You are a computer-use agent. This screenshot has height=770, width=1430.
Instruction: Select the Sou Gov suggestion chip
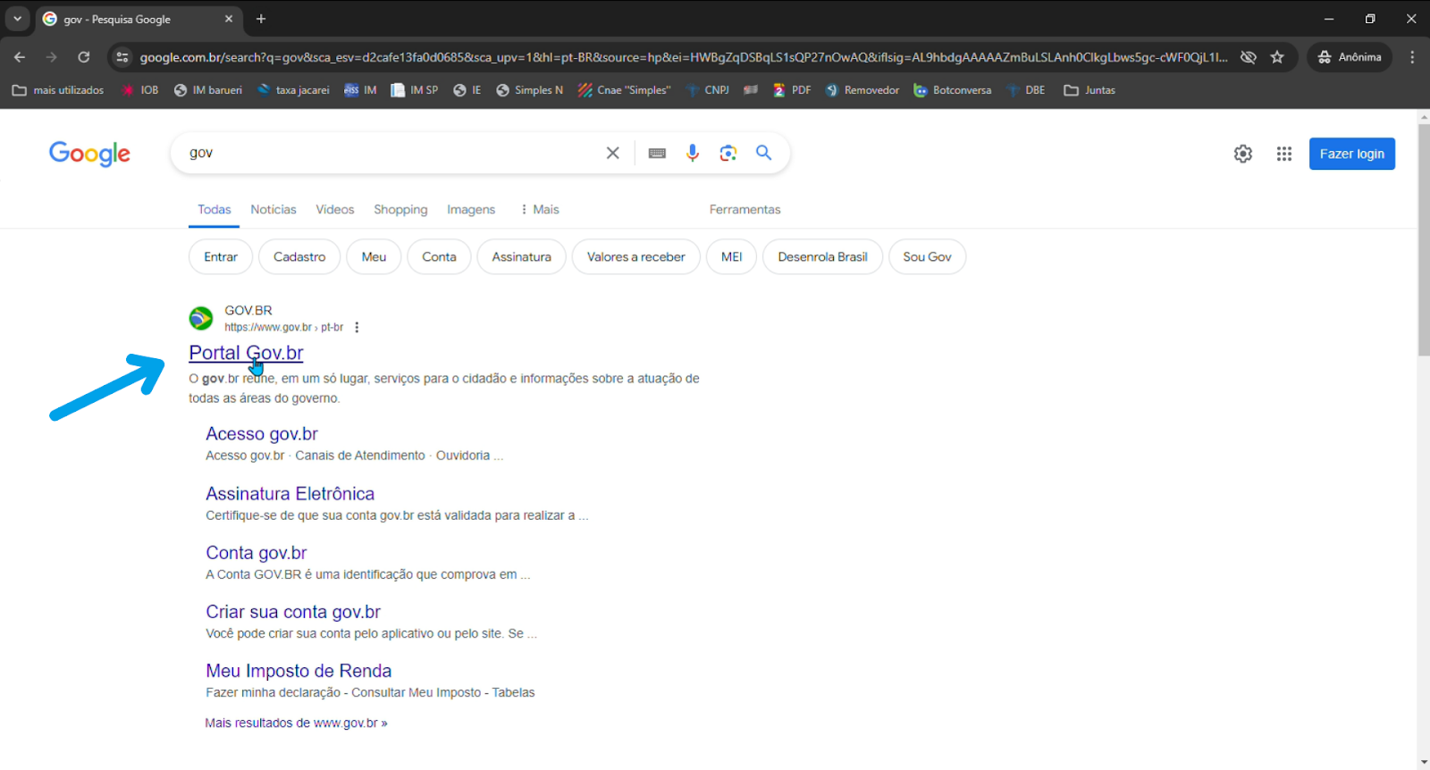[x=927, y=256]
